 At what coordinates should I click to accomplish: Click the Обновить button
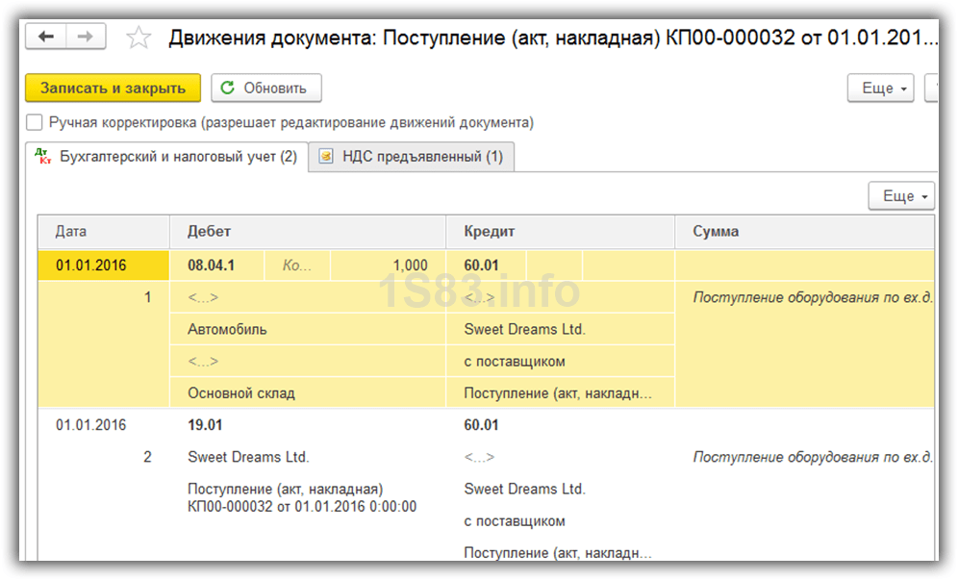[265, 88]
